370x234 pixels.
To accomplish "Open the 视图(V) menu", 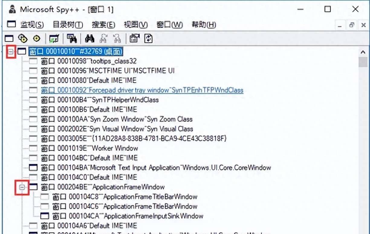I will [x=136, y=25].
